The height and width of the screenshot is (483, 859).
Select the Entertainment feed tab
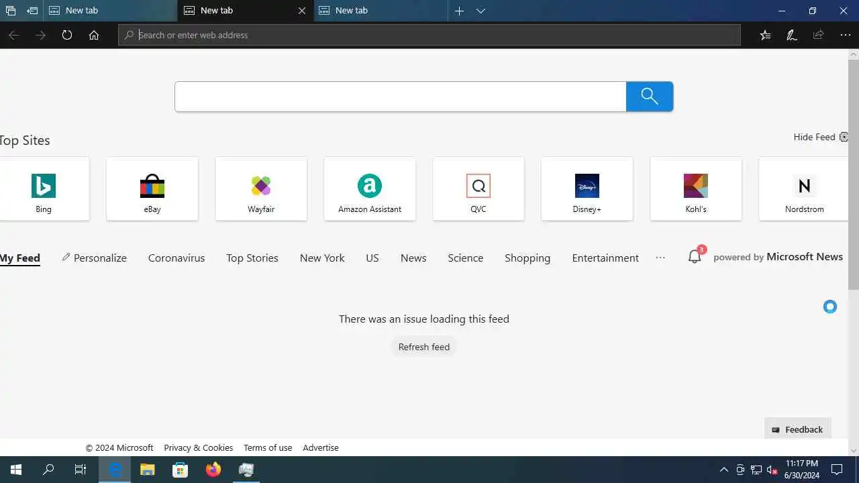click(x=605, y=258)
